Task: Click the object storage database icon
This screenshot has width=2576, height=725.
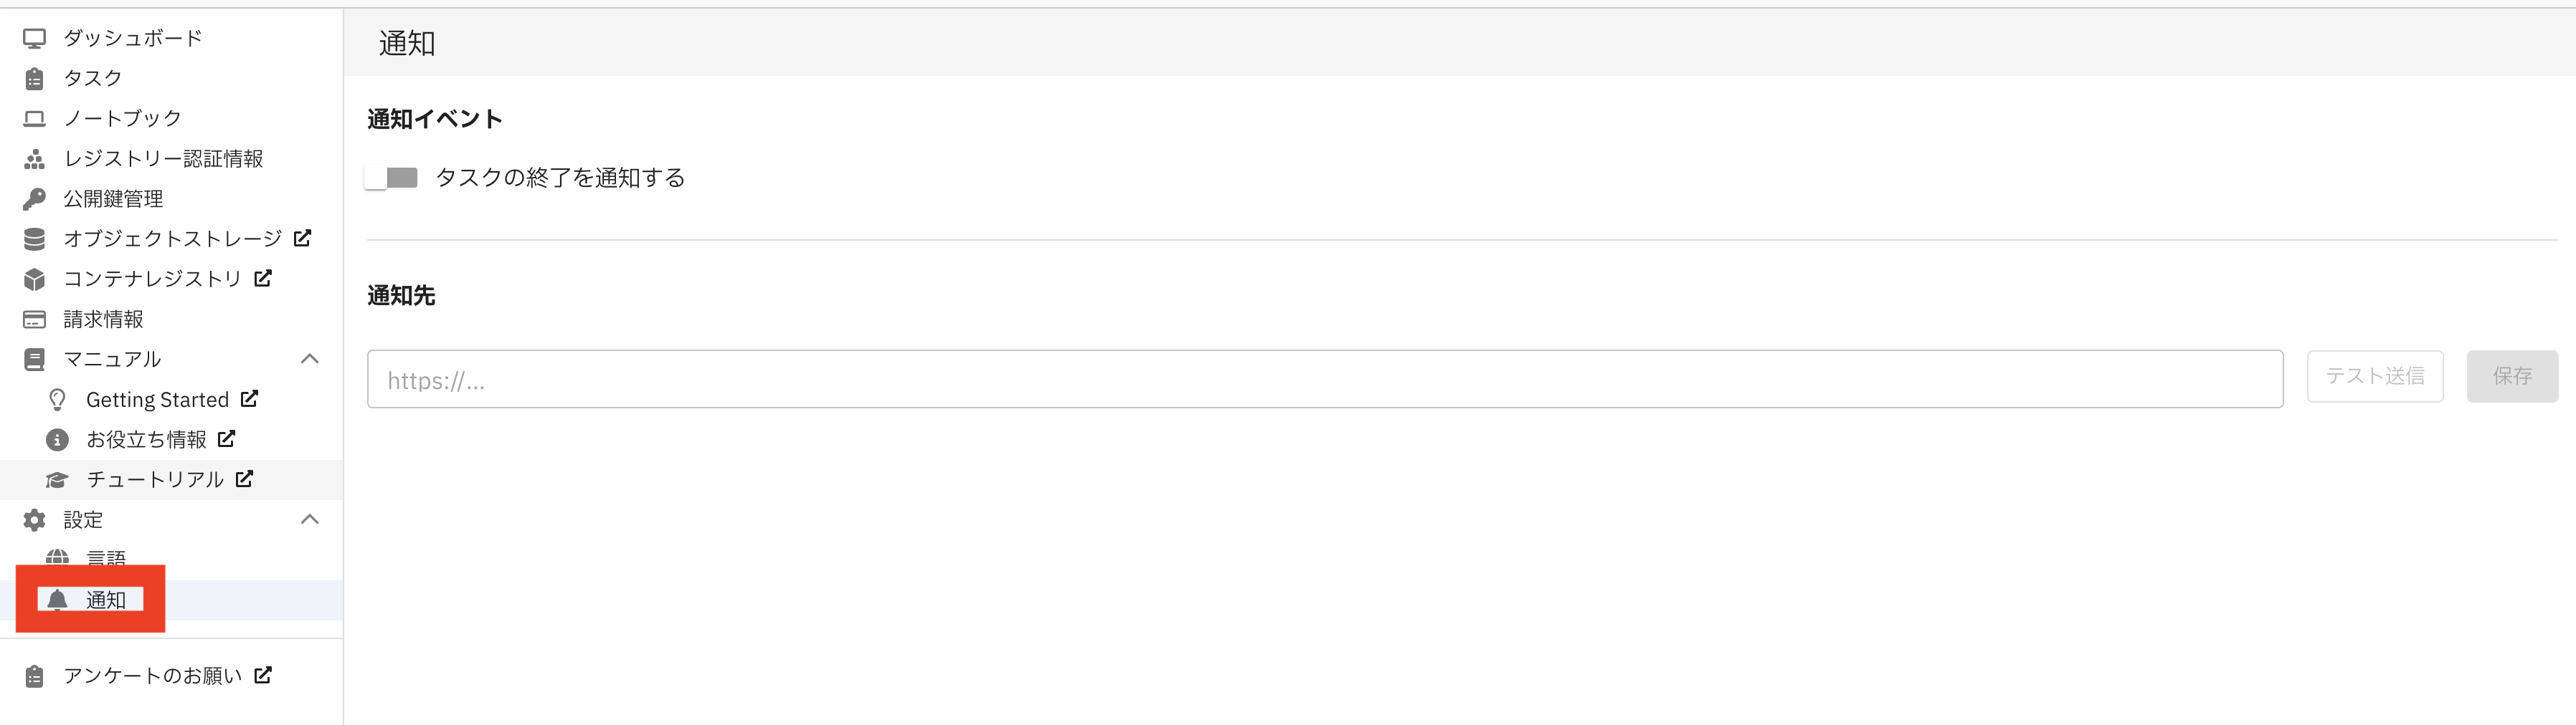Action: [x=34, y=239]
